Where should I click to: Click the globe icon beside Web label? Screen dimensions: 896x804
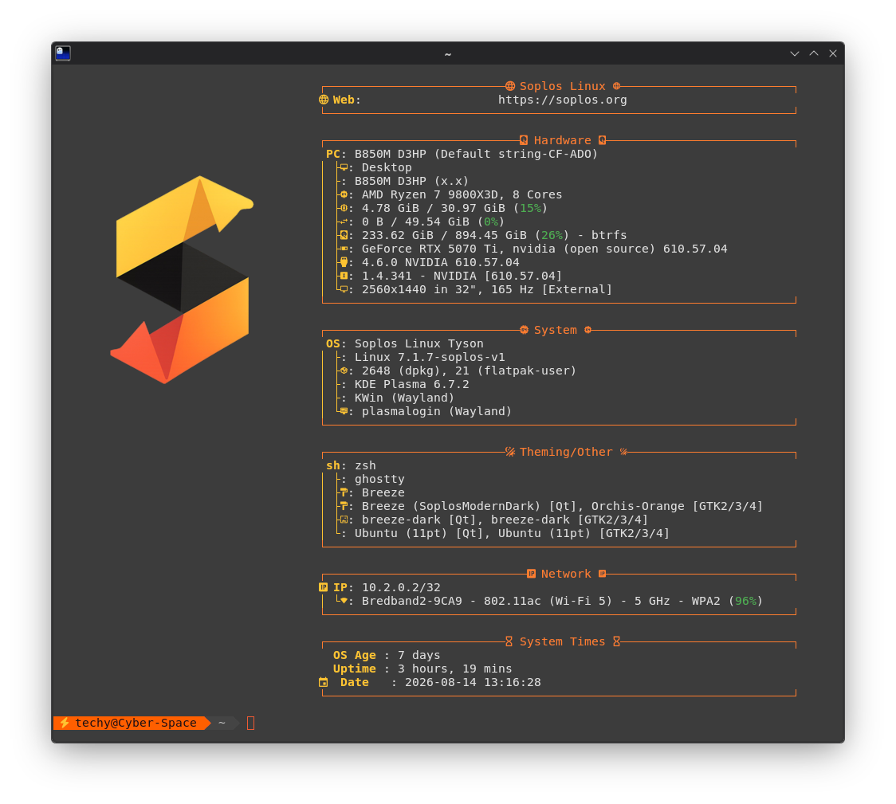pyautogui.click(x=324, y=100)
